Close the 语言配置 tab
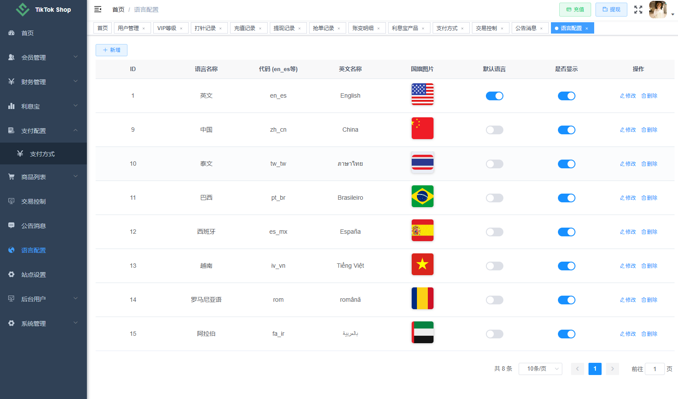 587,28
